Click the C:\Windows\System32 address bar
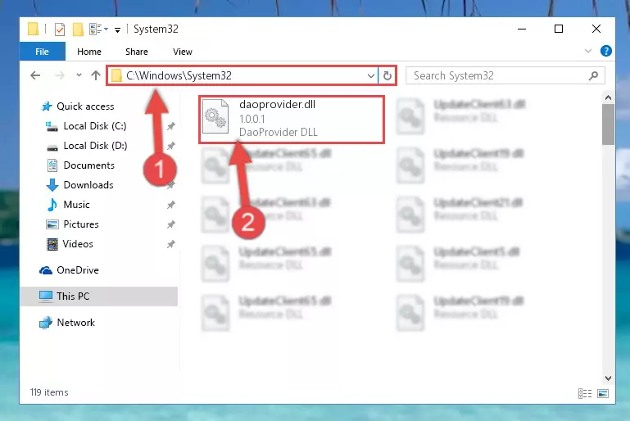Image resolution: width=630 pixels, height=421 pixels. tap(242, 75)
